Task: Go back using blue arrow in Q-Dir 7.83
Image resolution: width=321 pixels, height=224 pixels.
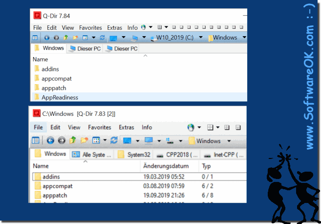Action: (x=50, y=140)
